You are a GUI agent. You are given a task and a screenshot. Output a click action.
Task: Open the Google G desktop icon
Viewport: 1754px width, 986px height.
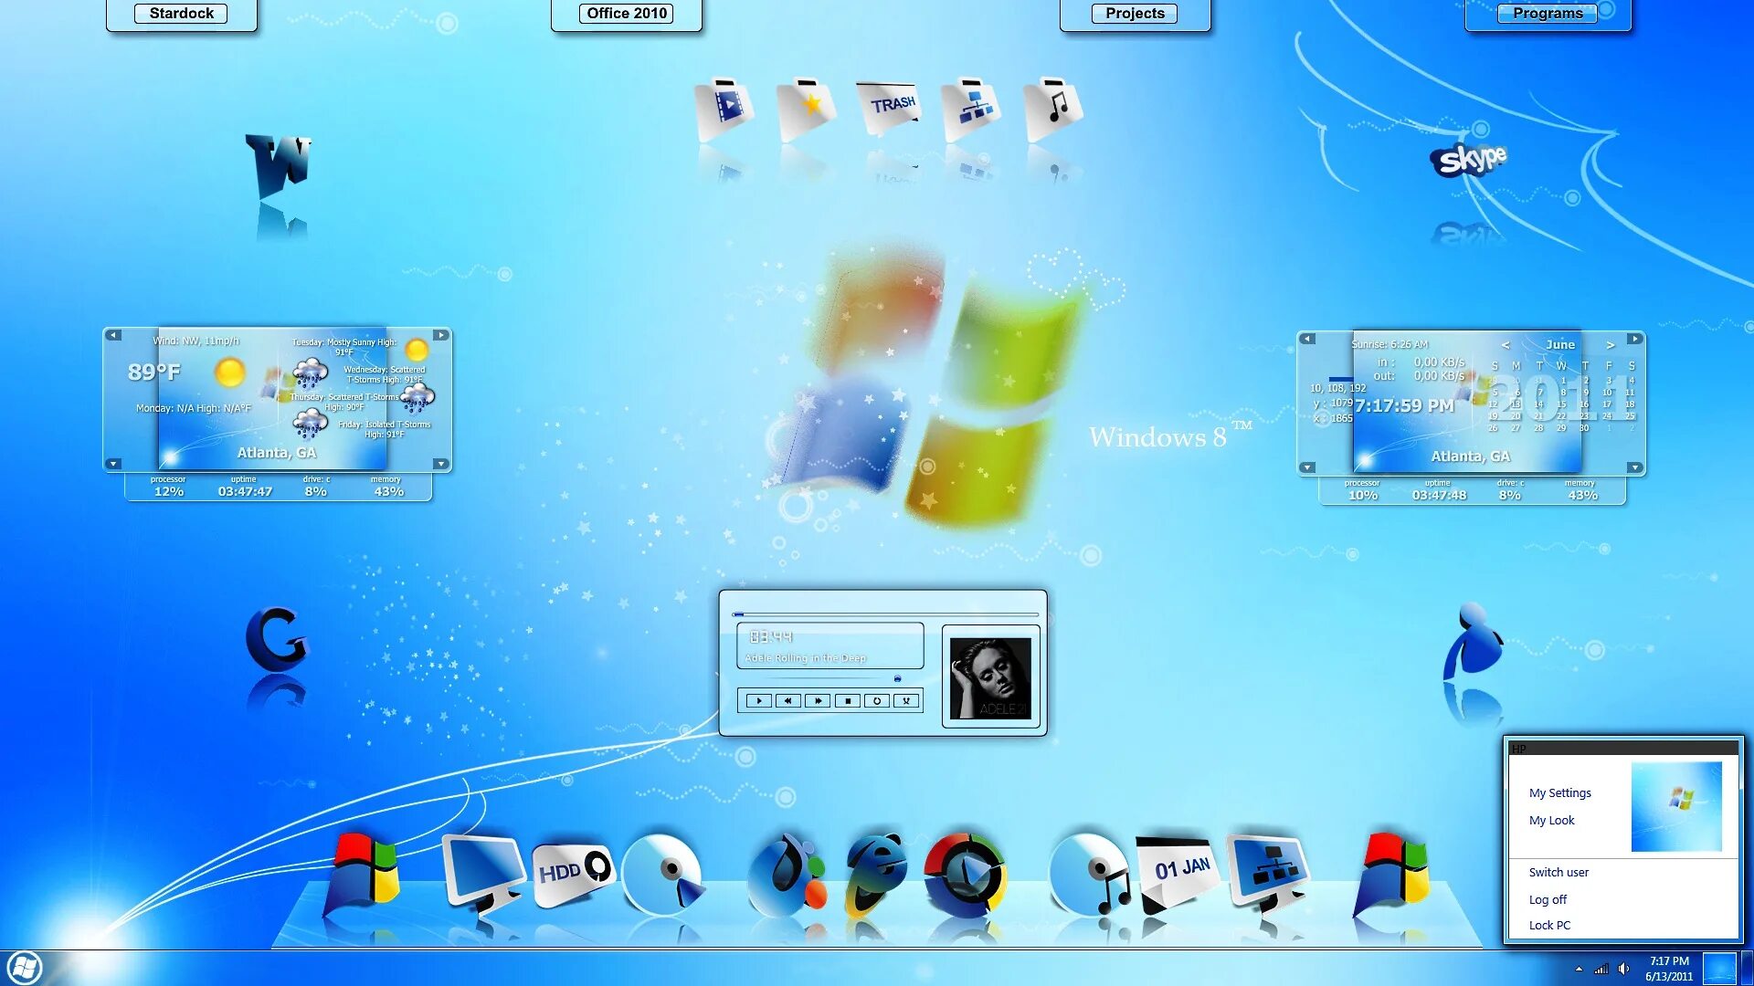point(276,639)
